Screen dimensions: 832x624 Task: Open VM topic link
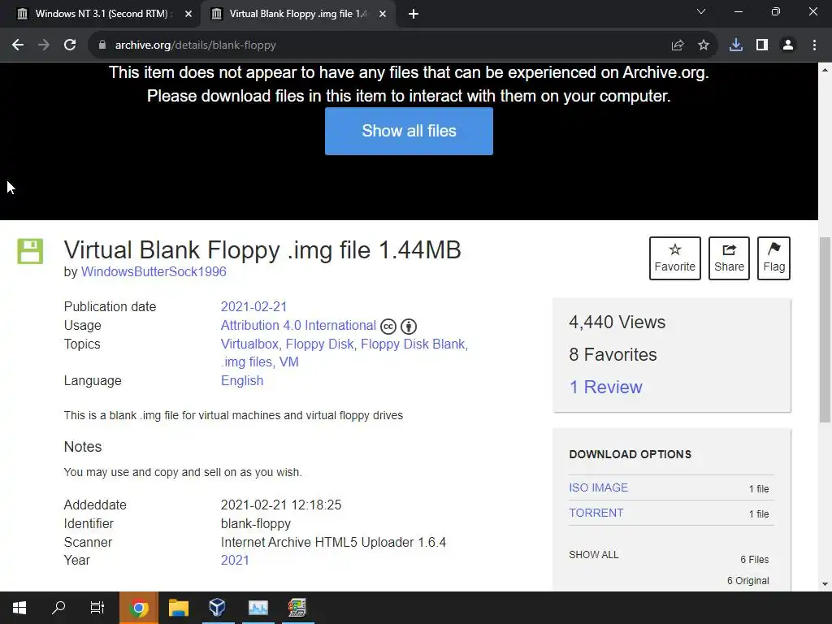point(289,362)
